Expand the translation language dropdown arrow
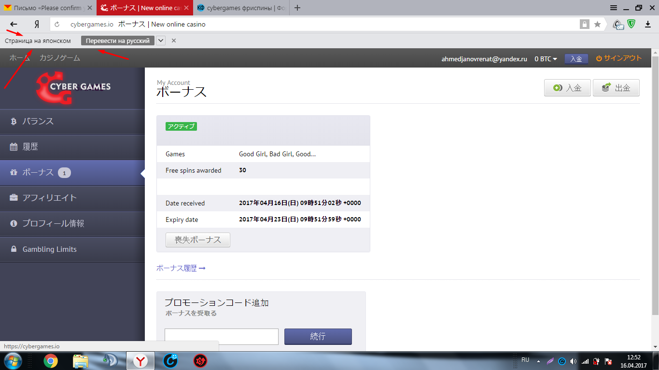This screenshot has height=370, width=659. (x=160, y=41)
